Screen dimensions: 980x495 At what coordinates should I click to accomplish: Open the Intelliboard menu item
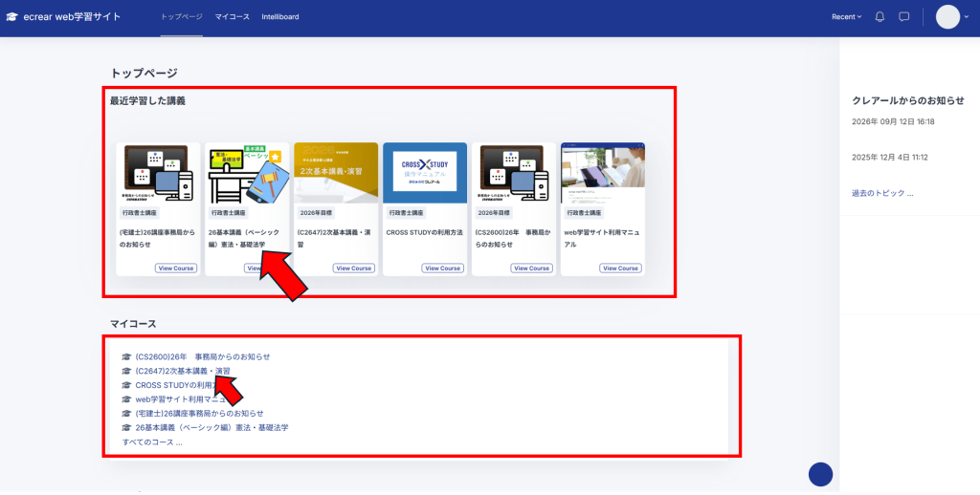(x=280, y=17)
